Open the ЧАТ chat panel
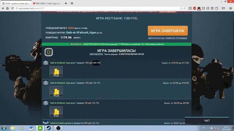Viewport: 234px width, 131px height. coord(207,120)
